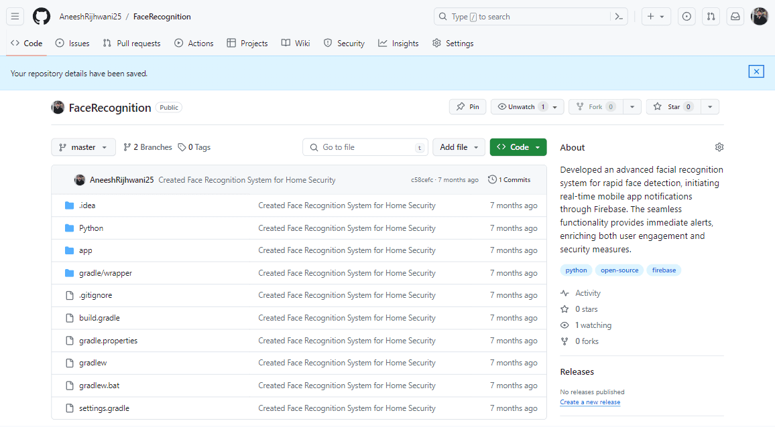Viewport: 775px width, 427px height.
Task: Pin the repository to profile
Action: pos(467,106)
